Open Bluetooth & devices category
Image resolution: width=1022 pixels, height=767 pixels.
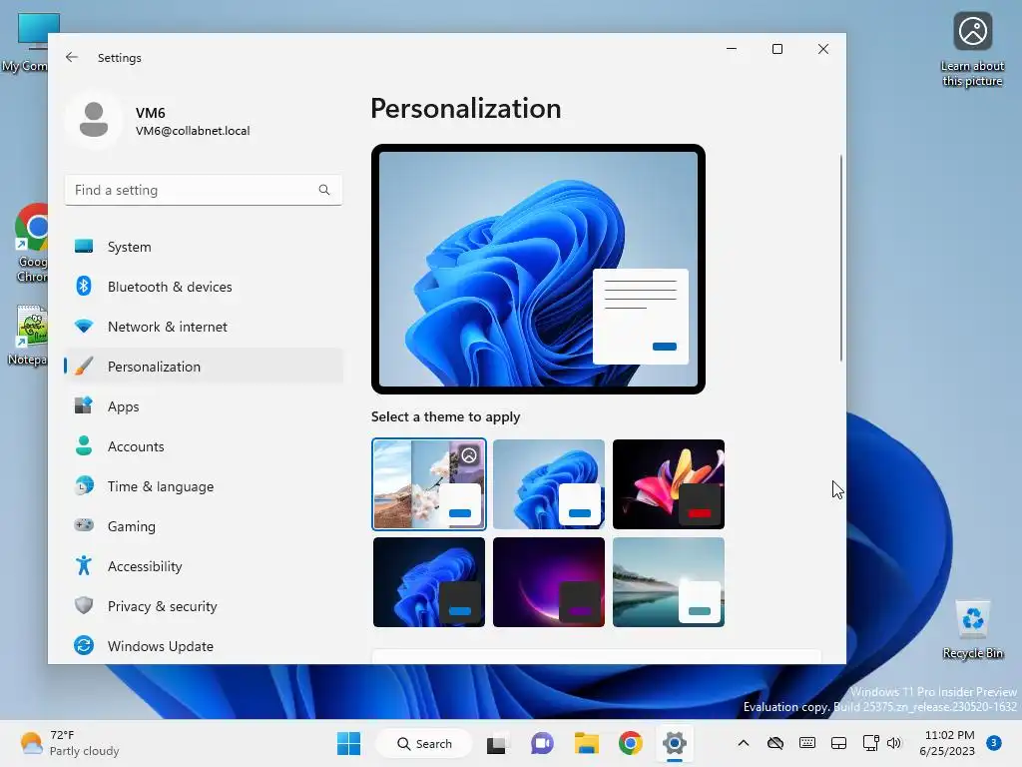(204, 287)
